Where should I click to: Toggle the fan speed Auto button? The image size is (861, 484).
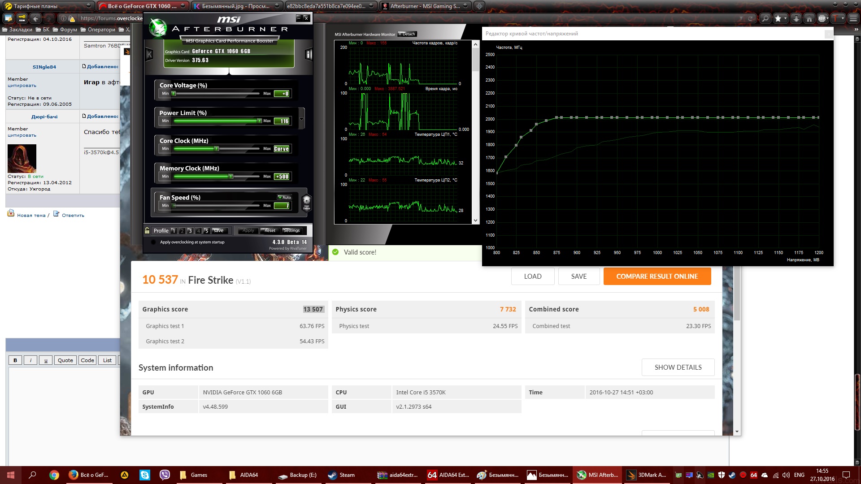point(284,197)
